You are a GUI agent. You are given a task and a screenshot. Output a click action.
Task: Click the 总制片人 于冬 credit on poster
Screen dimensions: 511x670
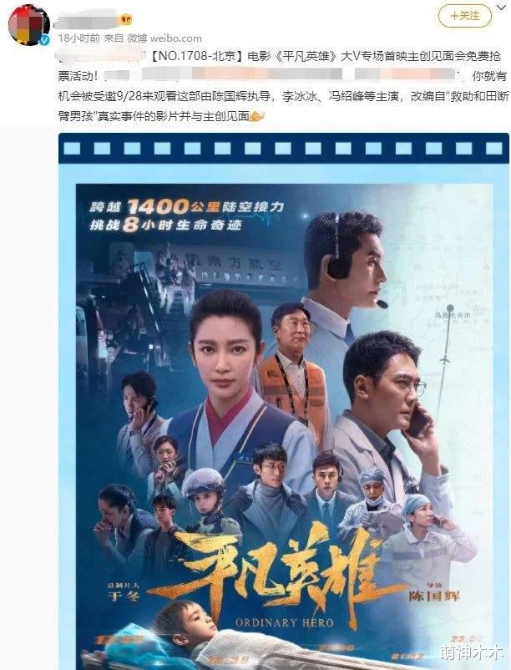(124, 591)
